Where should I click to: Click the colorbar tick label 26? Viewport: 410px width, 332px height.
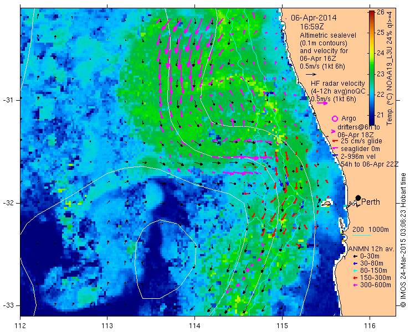381,12
